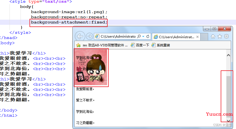
Task: Maximize the browser window
Action: (x=214, y=29)
